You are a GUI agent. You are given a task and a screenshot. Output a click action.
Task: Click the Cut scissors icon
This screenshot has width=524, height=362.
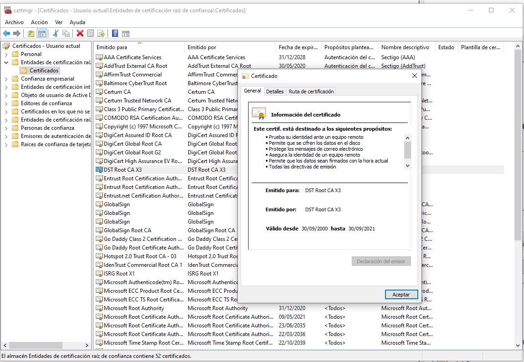click(x=56, y=33)
